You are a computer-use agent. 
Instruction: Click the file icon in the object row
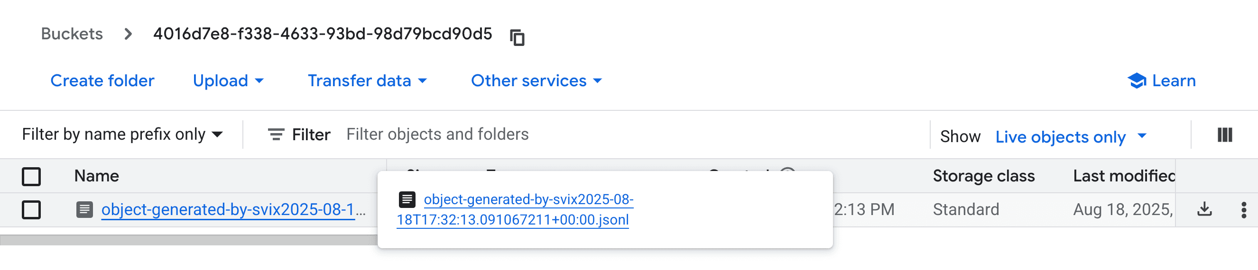(x=84, y=209)
